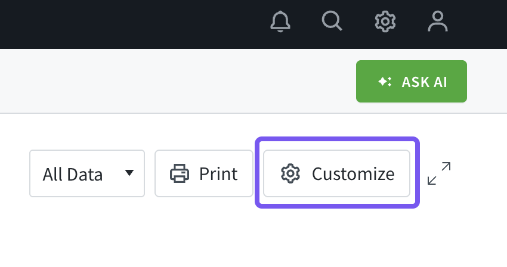This screenshot has width=507, height=267.
Task: Click the Customize label text
Action: point(353,174)
